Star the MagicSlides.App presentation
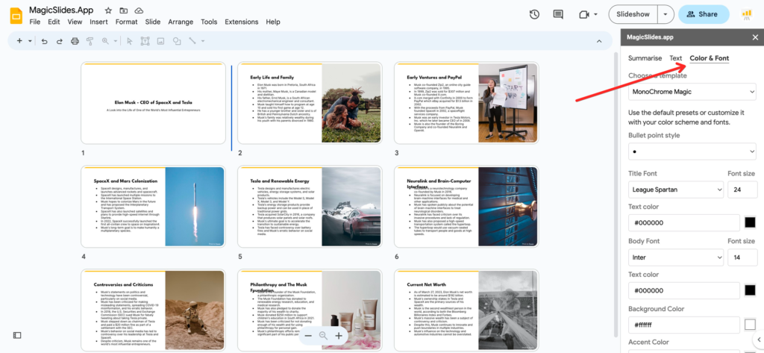The width and height of the screenshot is (764, 353). click(x=108, y=10)
